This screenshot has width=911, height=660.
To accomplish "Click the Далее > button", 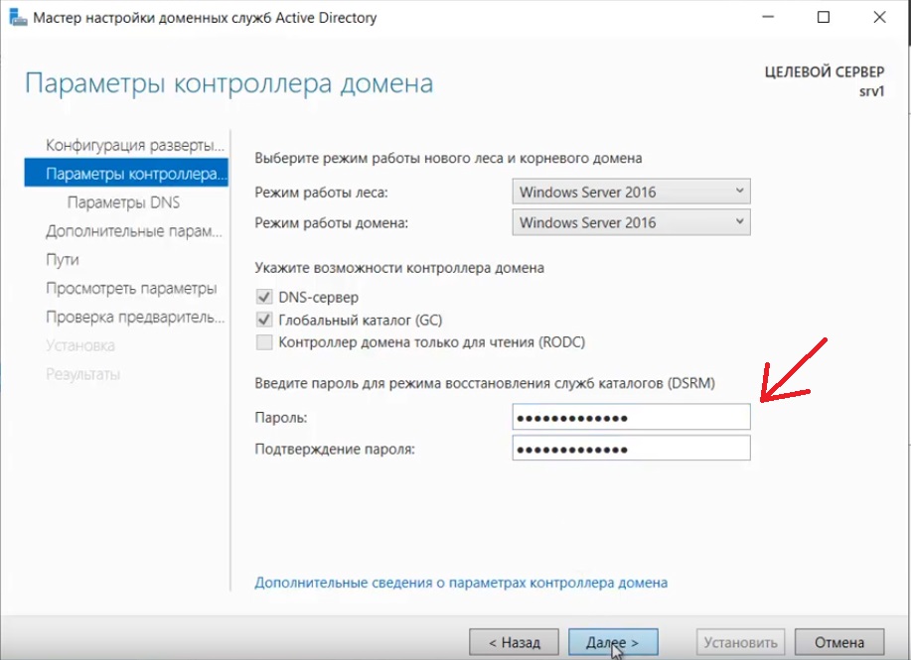I will [x=613, y=642].
